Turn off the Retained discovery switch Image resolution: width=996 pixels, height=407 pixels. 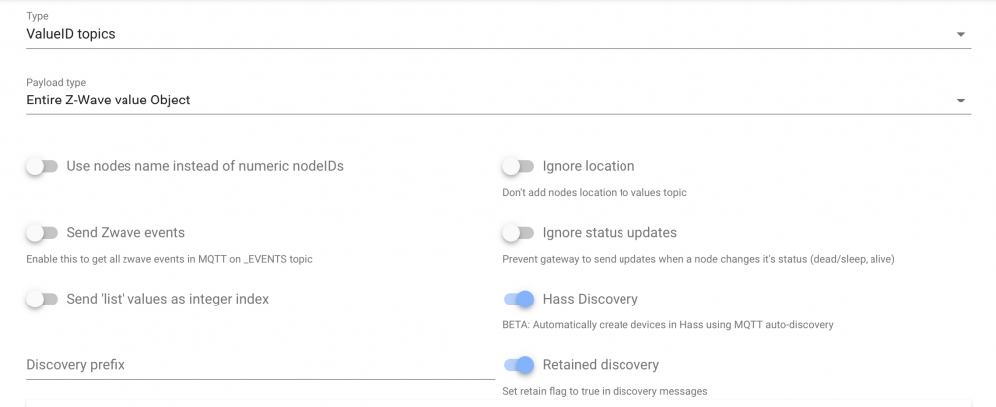518,365
